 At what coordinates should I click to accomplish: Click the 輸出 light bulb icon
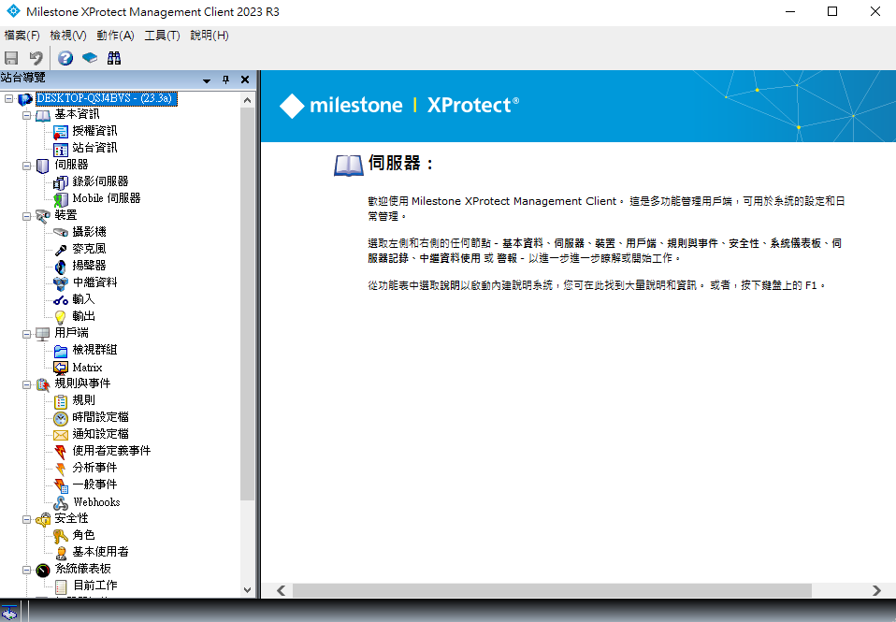coord(60,317)
